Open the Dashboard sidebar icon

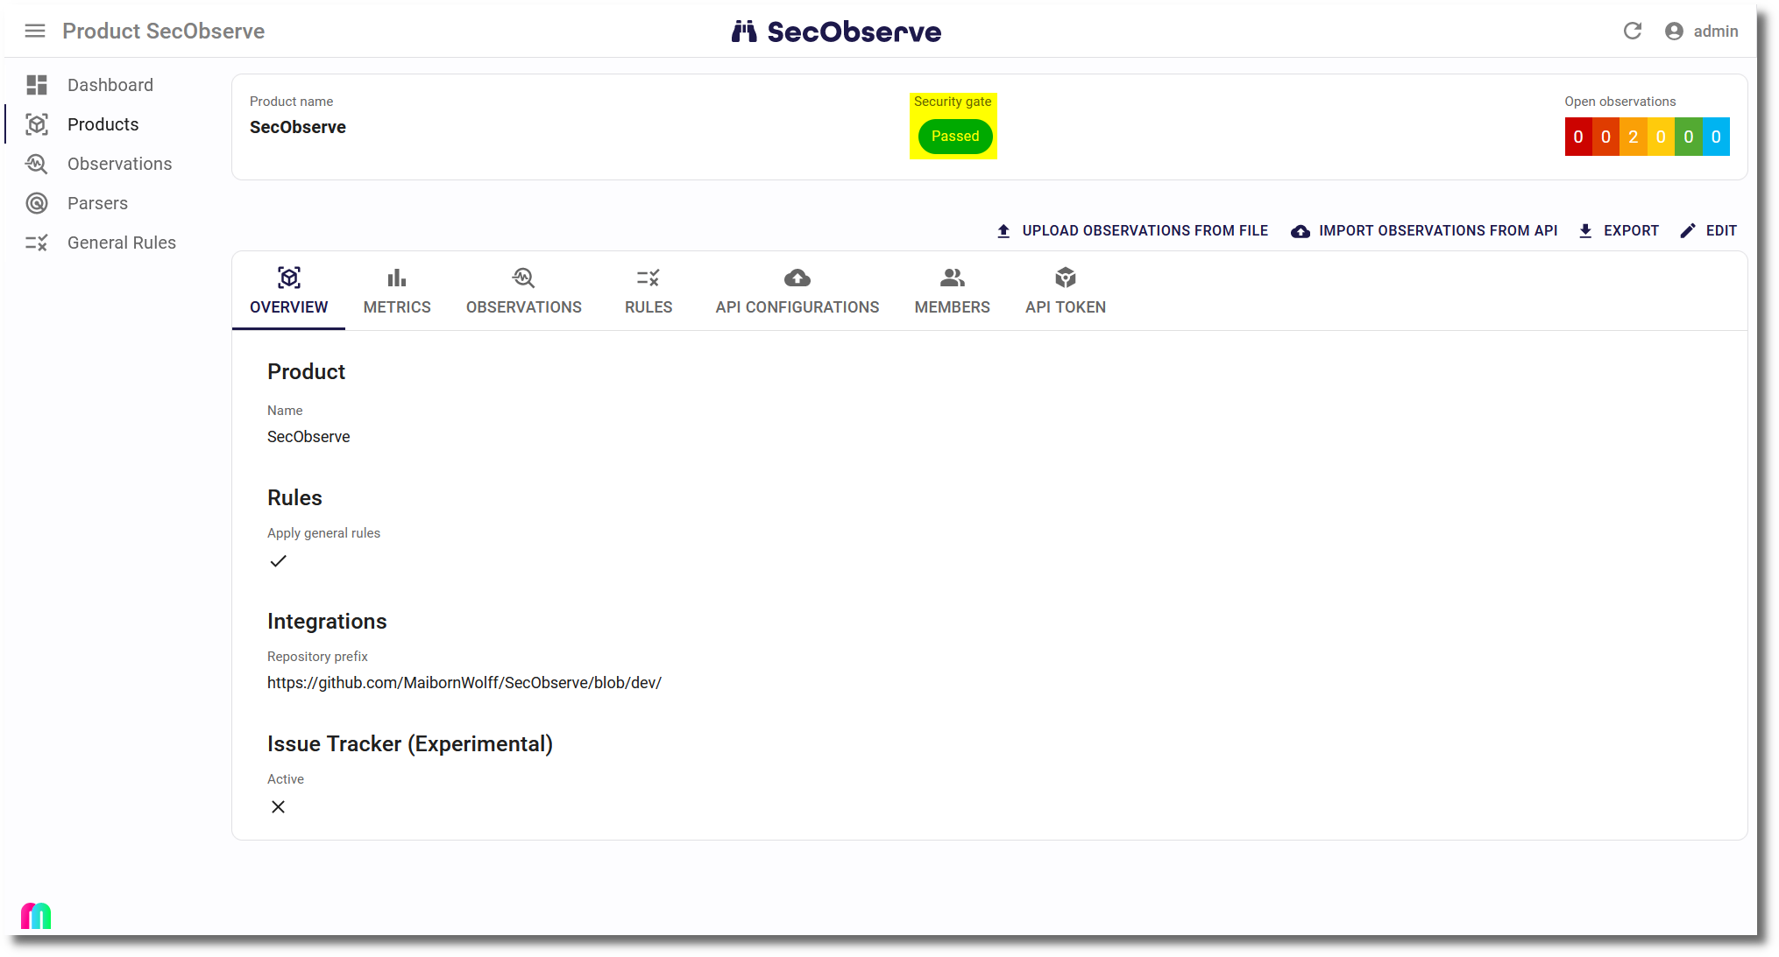click(x=37, y=85)
